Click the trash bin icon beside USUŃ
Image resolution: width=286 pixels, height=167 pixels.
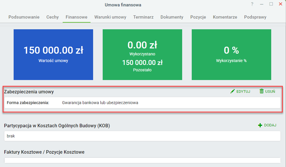pyautogui.click(x=262, y=91)
